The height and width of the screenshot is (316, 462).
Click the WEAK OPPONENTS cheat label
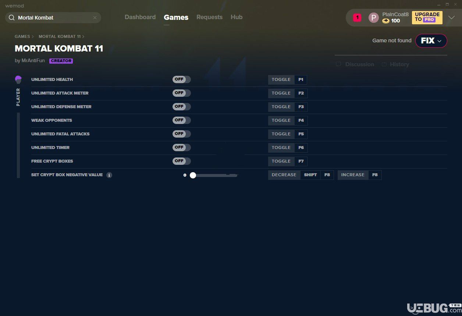tap(51, 120)
